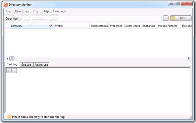Click the Events column header
The image size is (196, 123).
pyautogui.click(x=71, y=26)
